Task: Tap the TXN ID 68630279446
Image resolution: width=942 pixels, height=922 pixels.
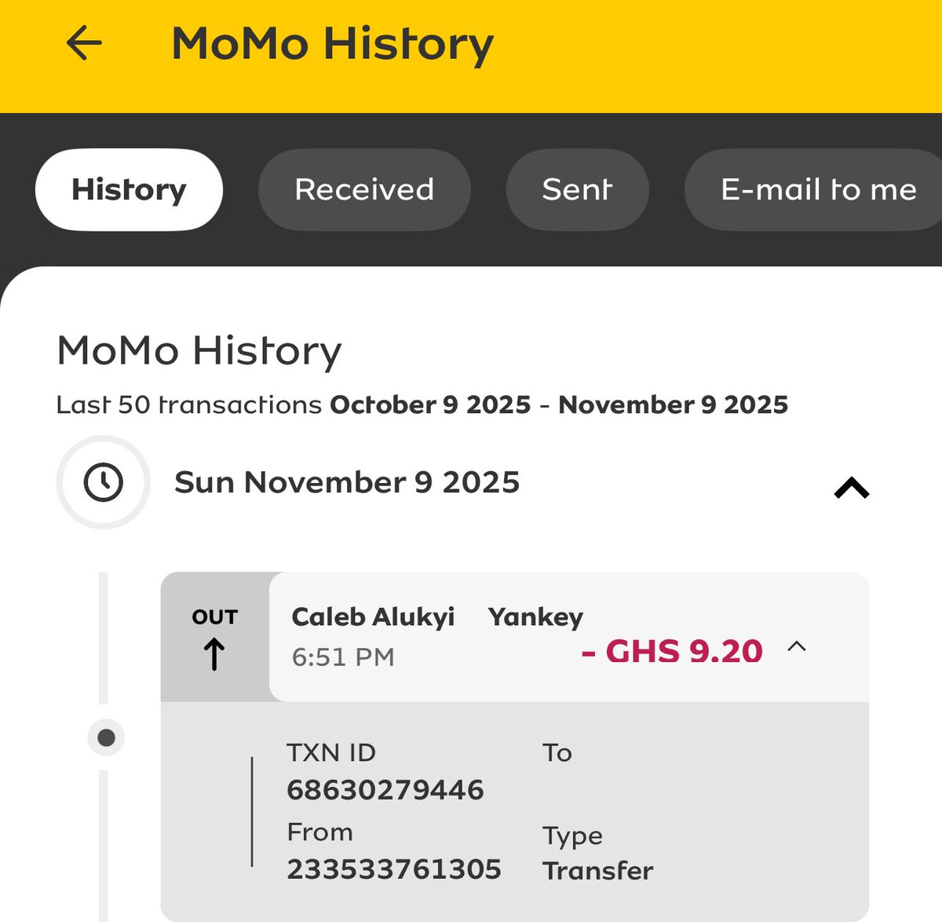Action: pyautogui.click(x=385, y=789)
